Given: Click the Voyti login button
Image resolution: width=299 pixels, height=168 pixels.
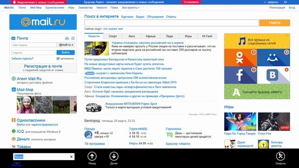Looking at the screenshot, I should (65, 52).
